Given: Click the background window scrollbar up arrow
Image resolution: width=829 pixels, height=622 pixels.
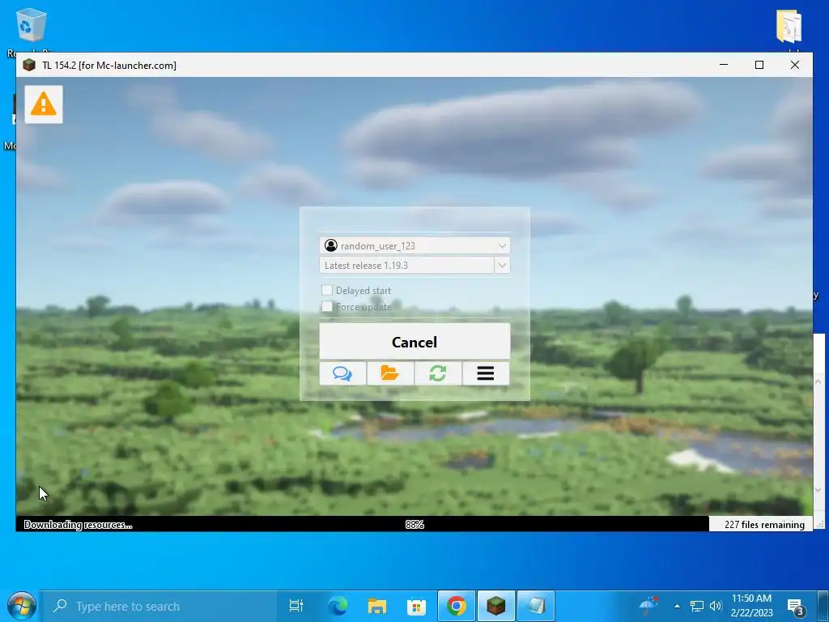Looking at the screenshot, I should click(818, 381).
